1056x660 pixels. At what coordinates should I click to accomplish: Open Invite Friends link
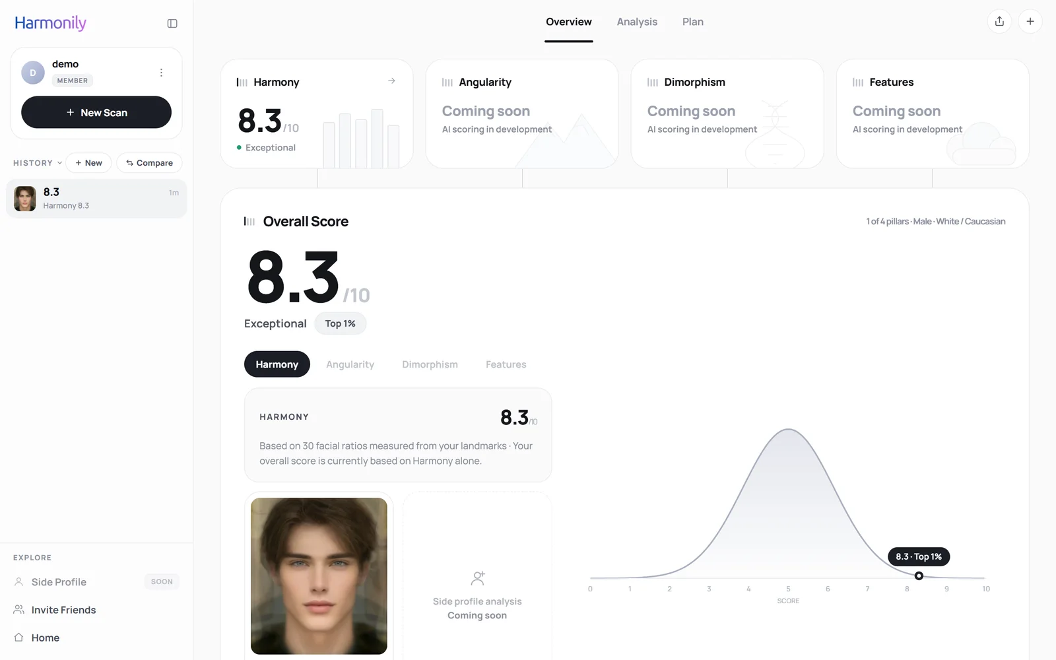63,610
